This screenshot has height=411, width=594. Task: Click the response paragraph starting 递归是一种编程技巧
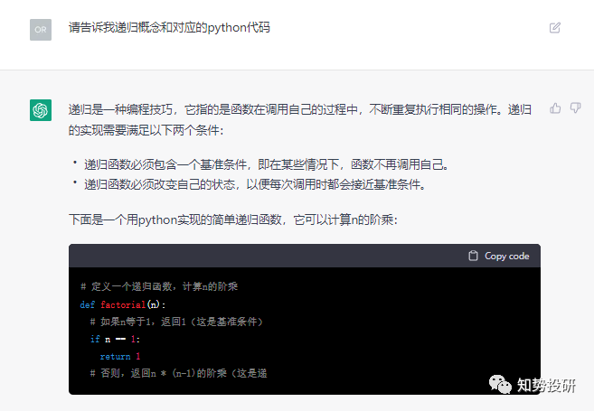pyautogui.click(x=299, y=120)
